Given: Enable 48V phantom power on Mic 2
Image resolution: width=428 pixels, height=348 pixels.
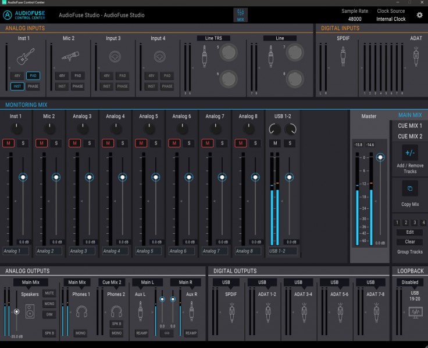Looking at the screenshot, I should coord(62,76).
